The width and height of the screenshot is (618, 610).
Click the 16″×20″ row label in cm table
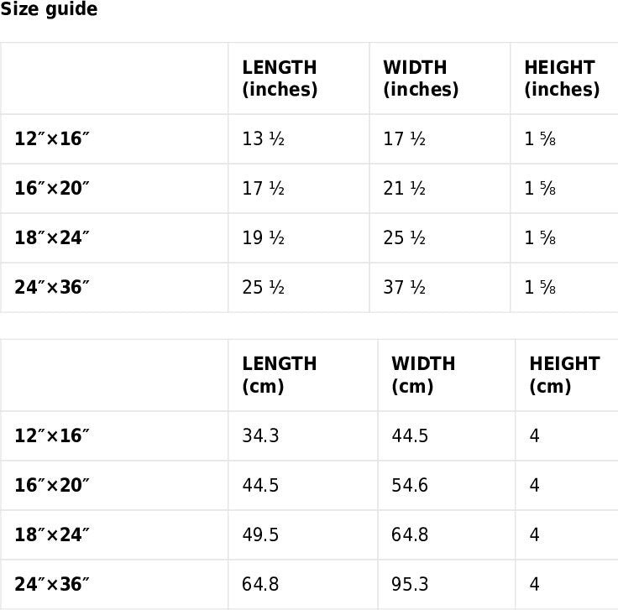click(52, 486)
